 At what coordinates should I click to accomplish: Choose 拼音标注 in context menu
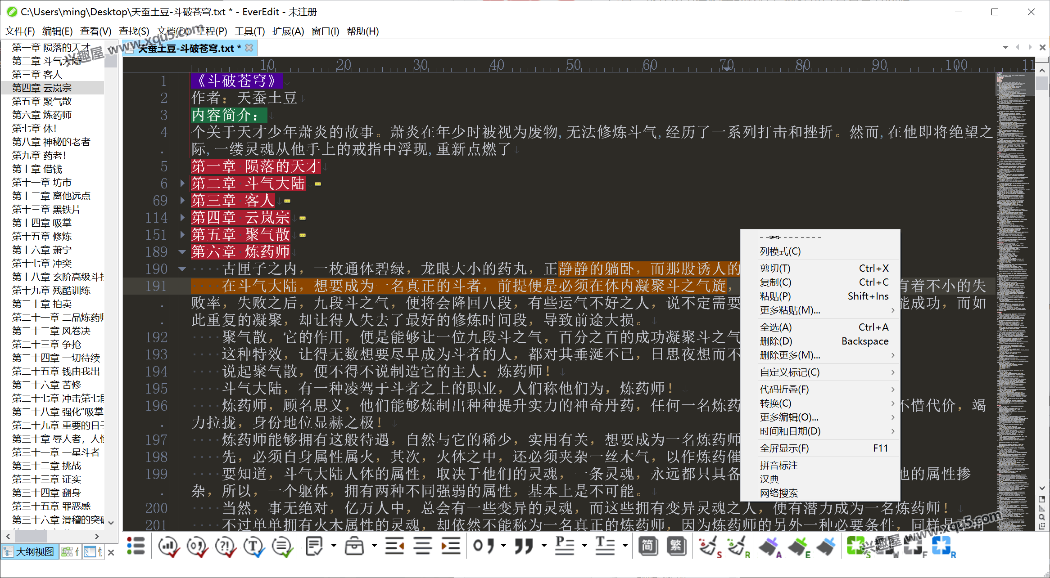tap(820, 465)
